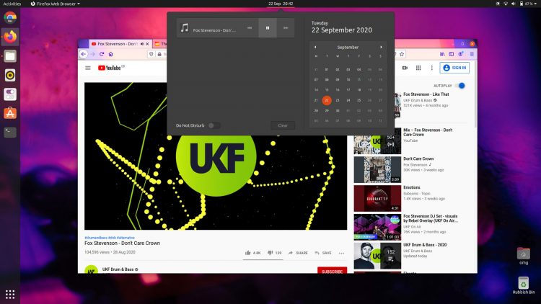Open Mix – Fox Stevenson thumbnail
The width and height of the screenshot is (541, 304).
point(377,141)
